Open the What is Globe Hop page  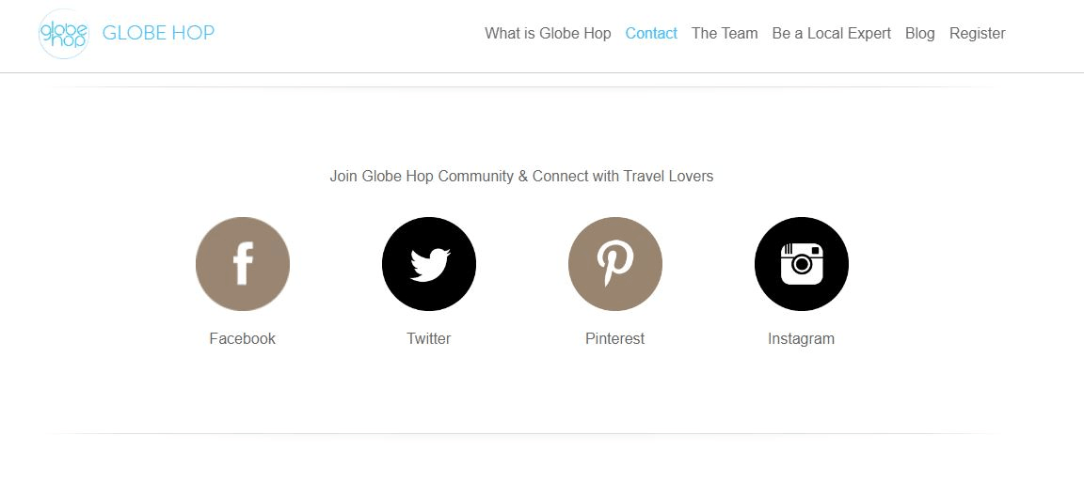click(548, 33)
